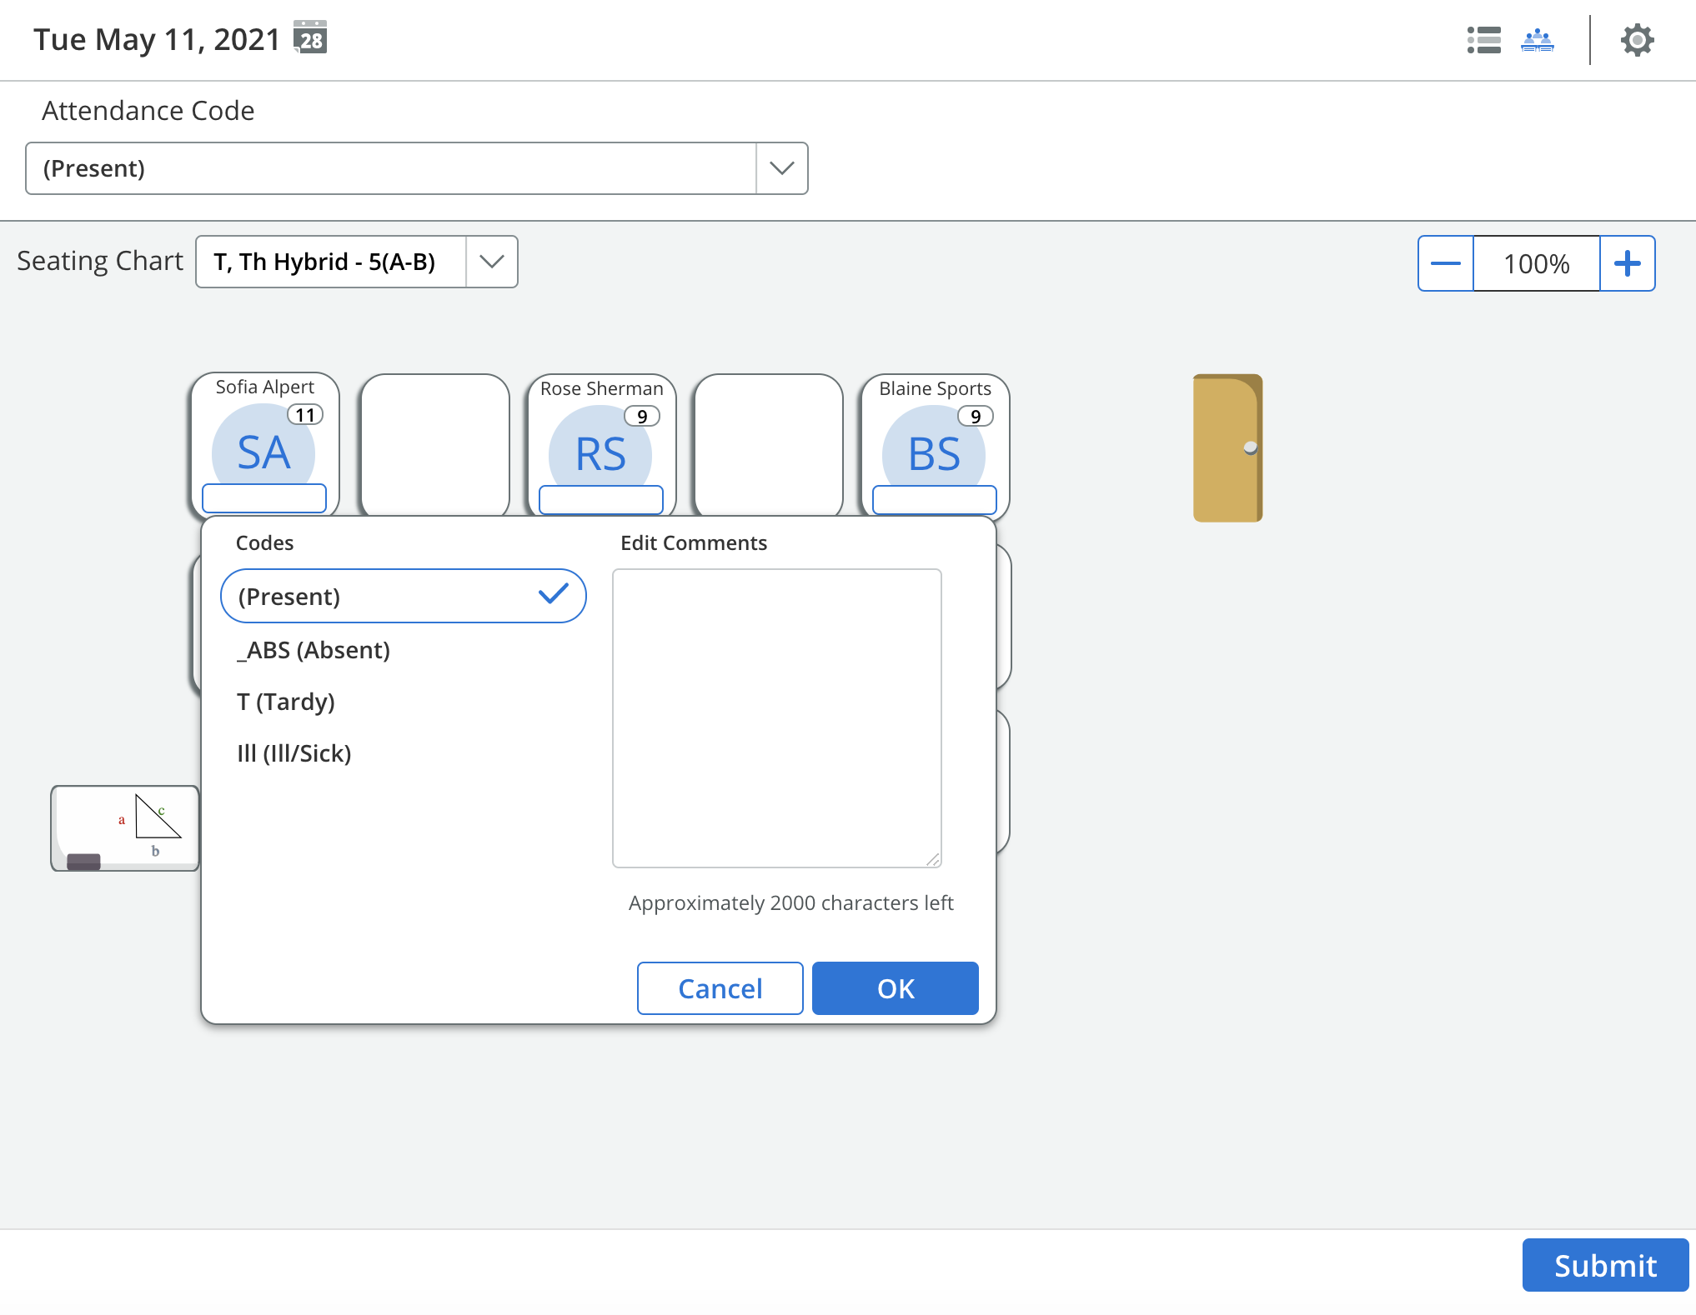Screen dimensions: 1696x1315
Task: Open the Seating Chart selector dropdown
Action: point(491,262)
